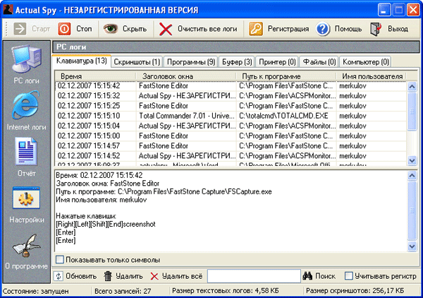Click the Удалить всё label
This screenshot has width=423, height=298.
tap(182, 276)
